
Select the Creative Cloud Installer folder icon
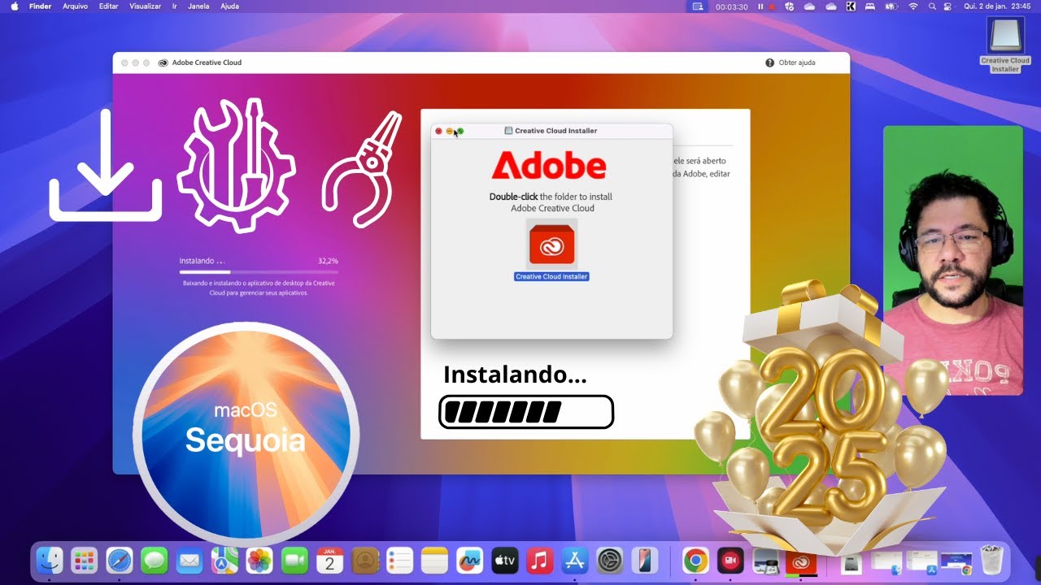click(x=551, y=245)
